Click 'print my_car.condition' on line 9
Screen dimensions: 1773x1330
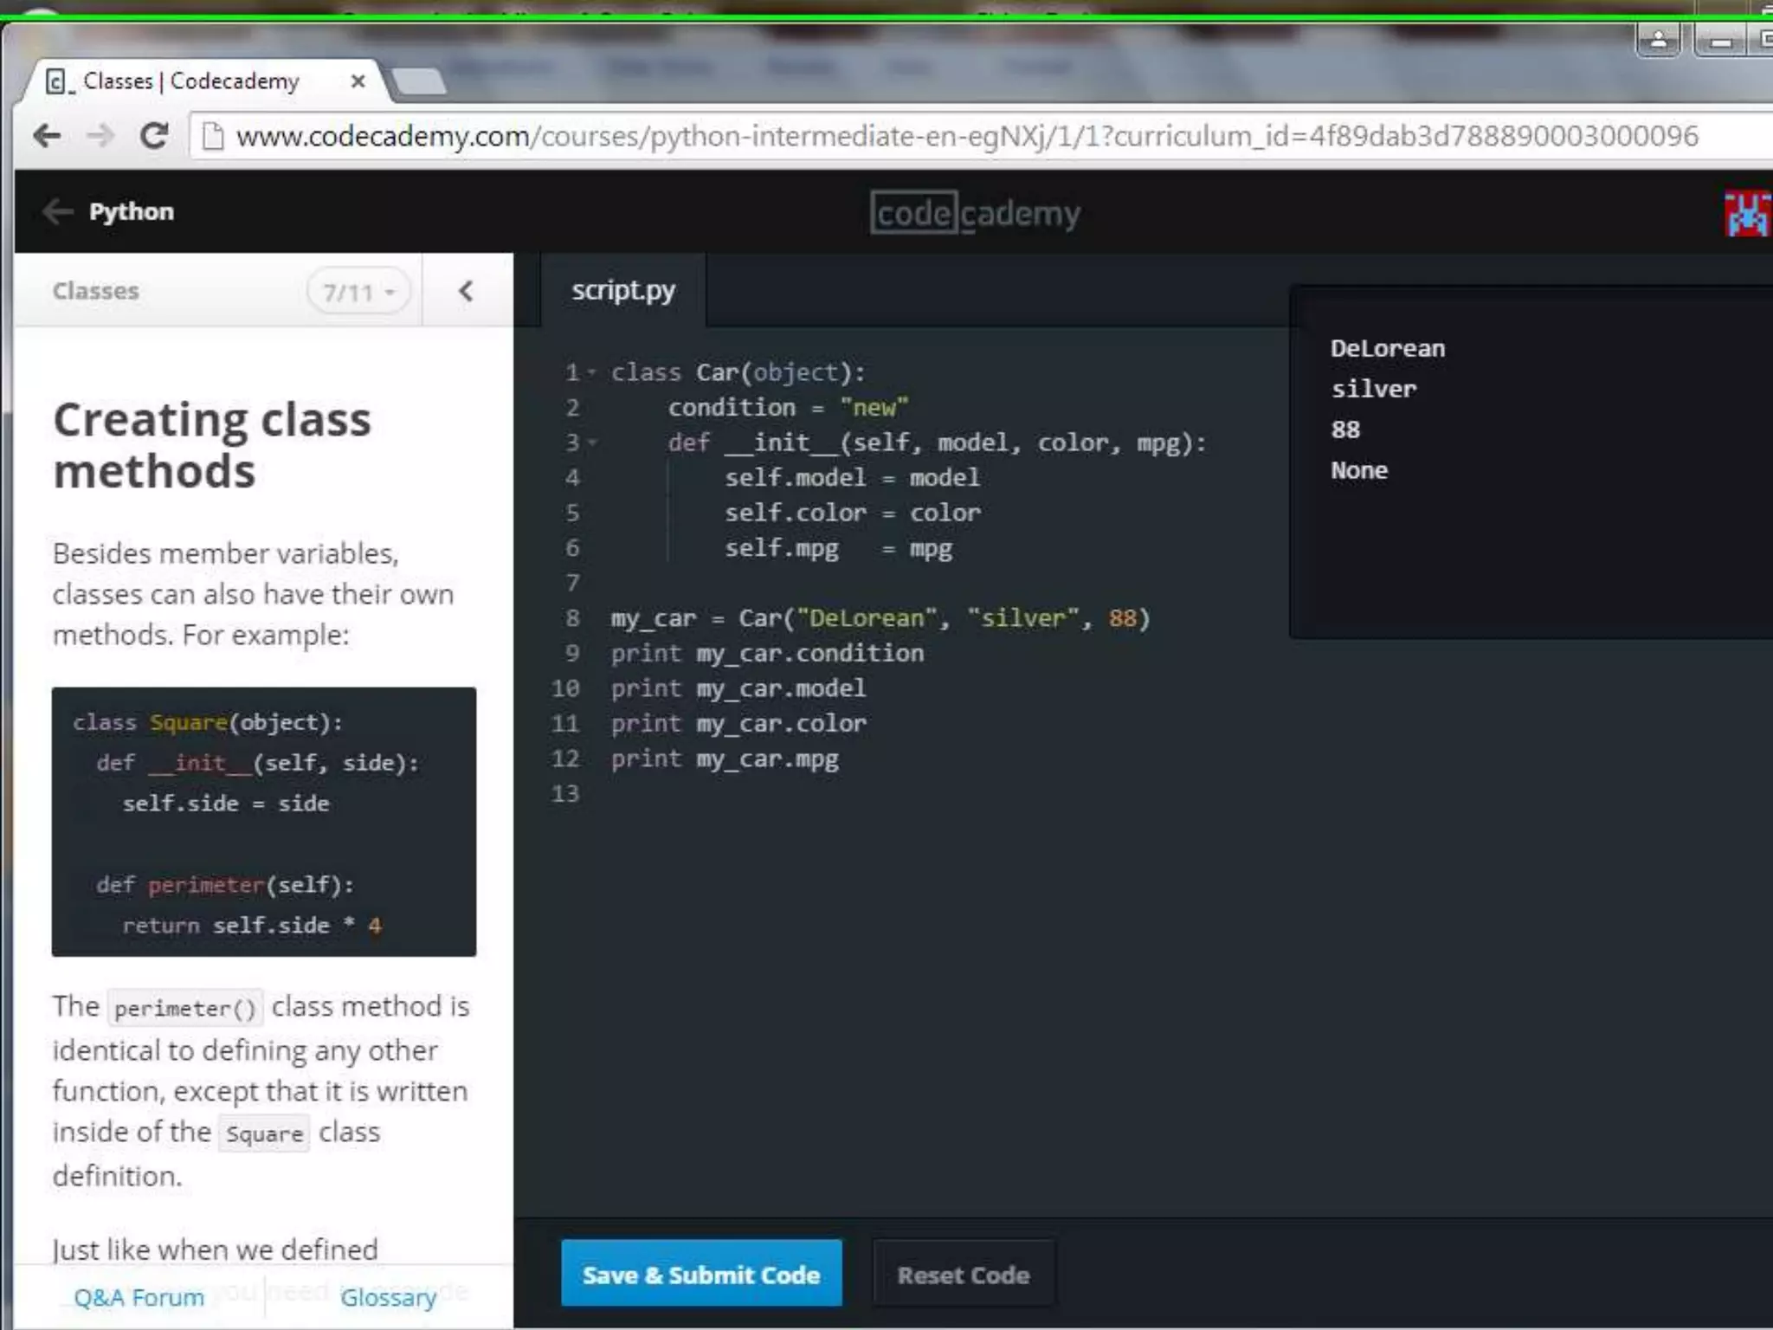pos(767,654)
